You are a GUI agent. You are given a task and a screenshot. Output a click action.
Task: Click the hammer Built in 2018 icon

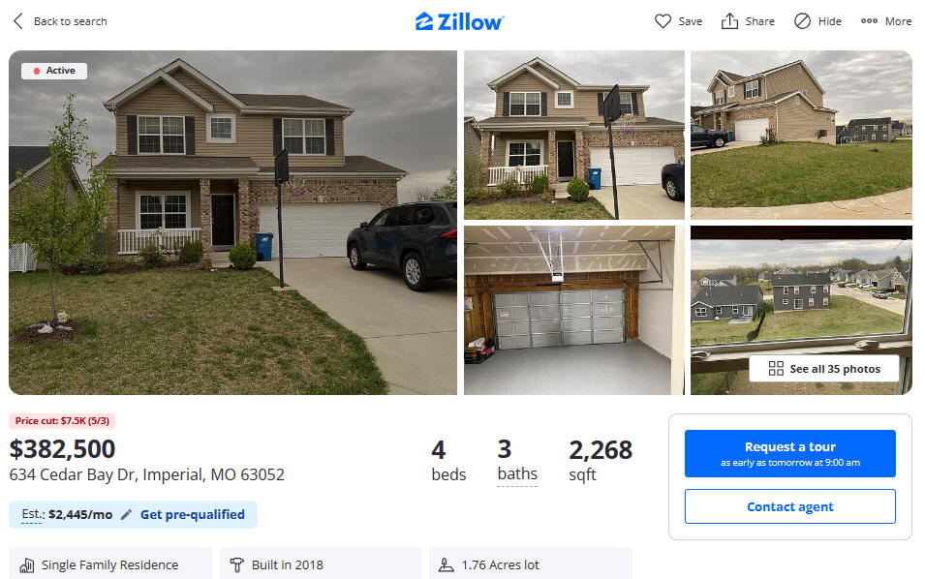(236, 564)
